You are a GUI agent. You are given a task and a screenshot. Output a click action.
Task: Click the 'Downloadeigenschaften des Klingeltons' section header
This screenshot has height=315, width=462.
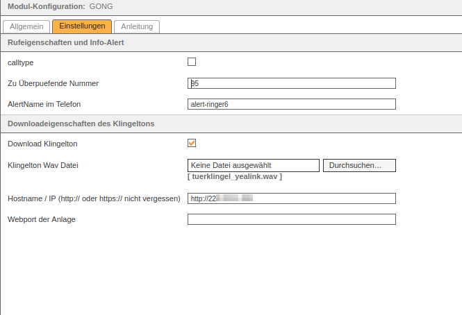point(80,124)
